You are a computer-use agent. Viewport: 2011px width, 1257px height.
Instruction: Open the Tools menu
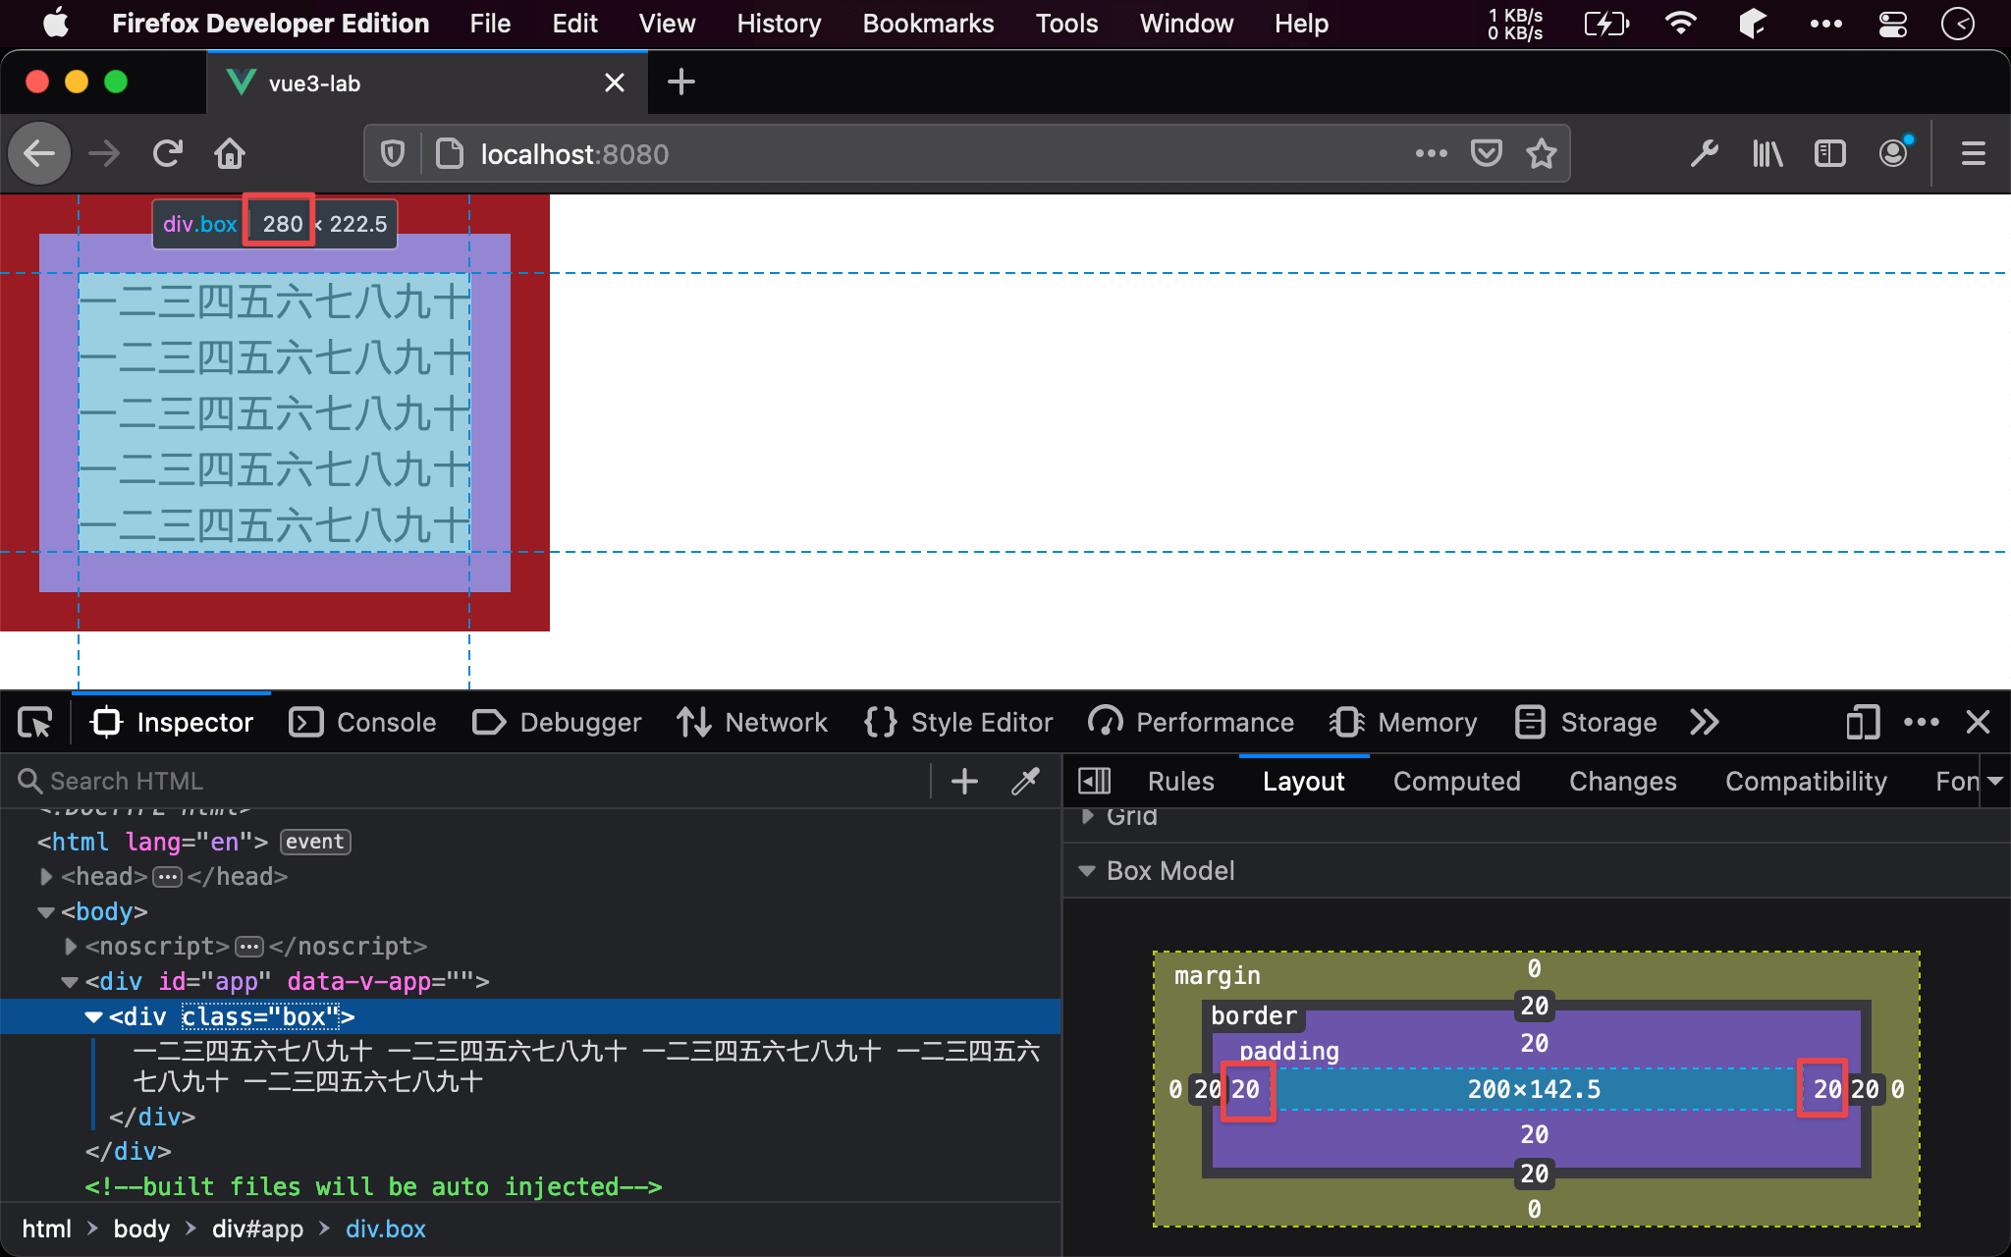(1066, 24)
